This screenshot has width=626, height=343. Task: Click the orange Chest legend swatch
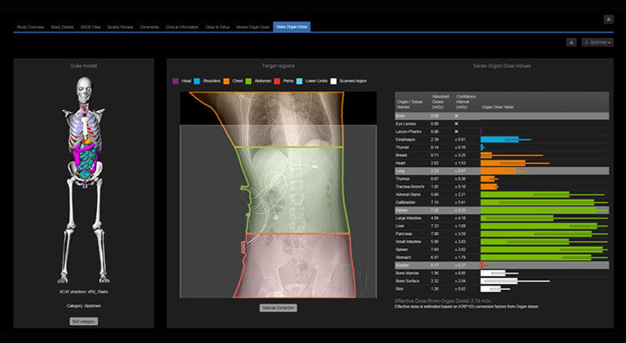point(226,81)
